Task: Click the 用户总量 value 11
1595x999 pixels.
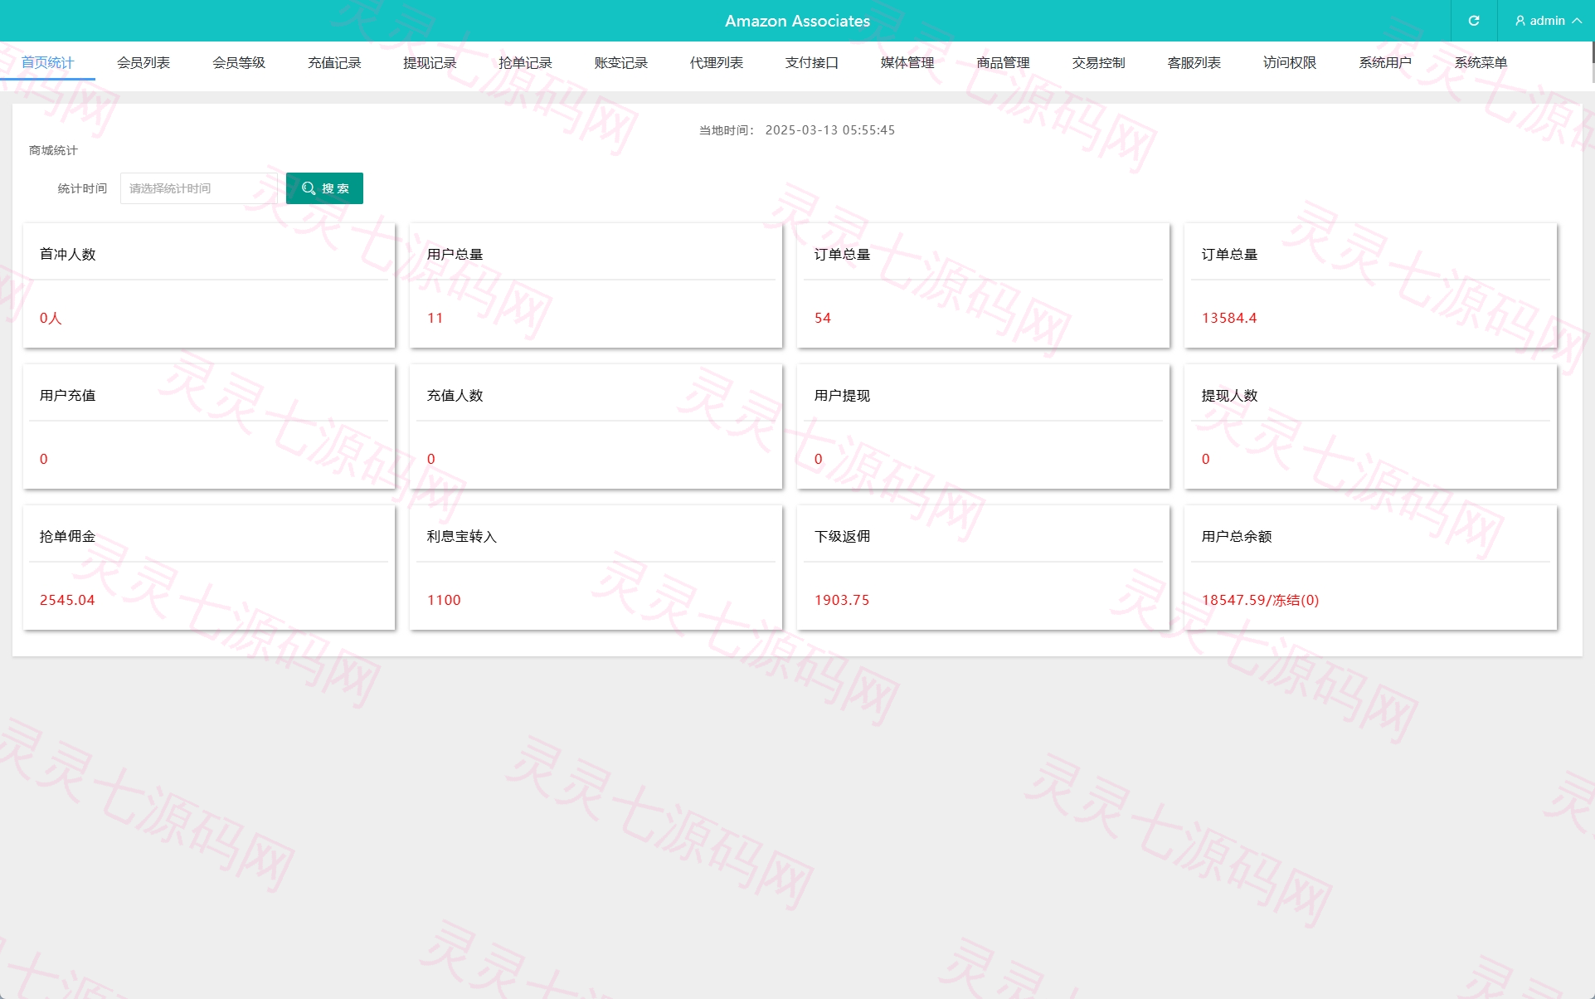Action: [x=435, y=318]
